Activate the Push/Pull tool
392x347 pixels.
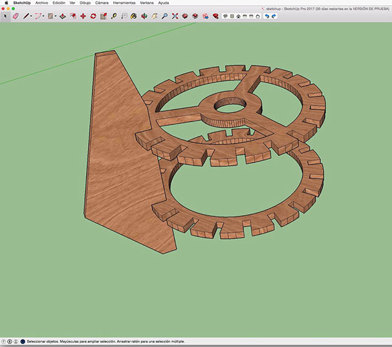coord(62,16)
